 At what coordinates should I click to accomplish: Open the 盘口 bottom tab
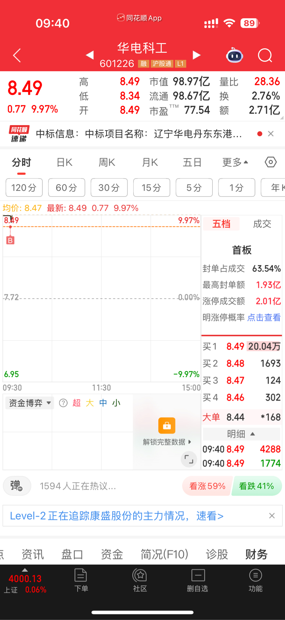(72, 554)
